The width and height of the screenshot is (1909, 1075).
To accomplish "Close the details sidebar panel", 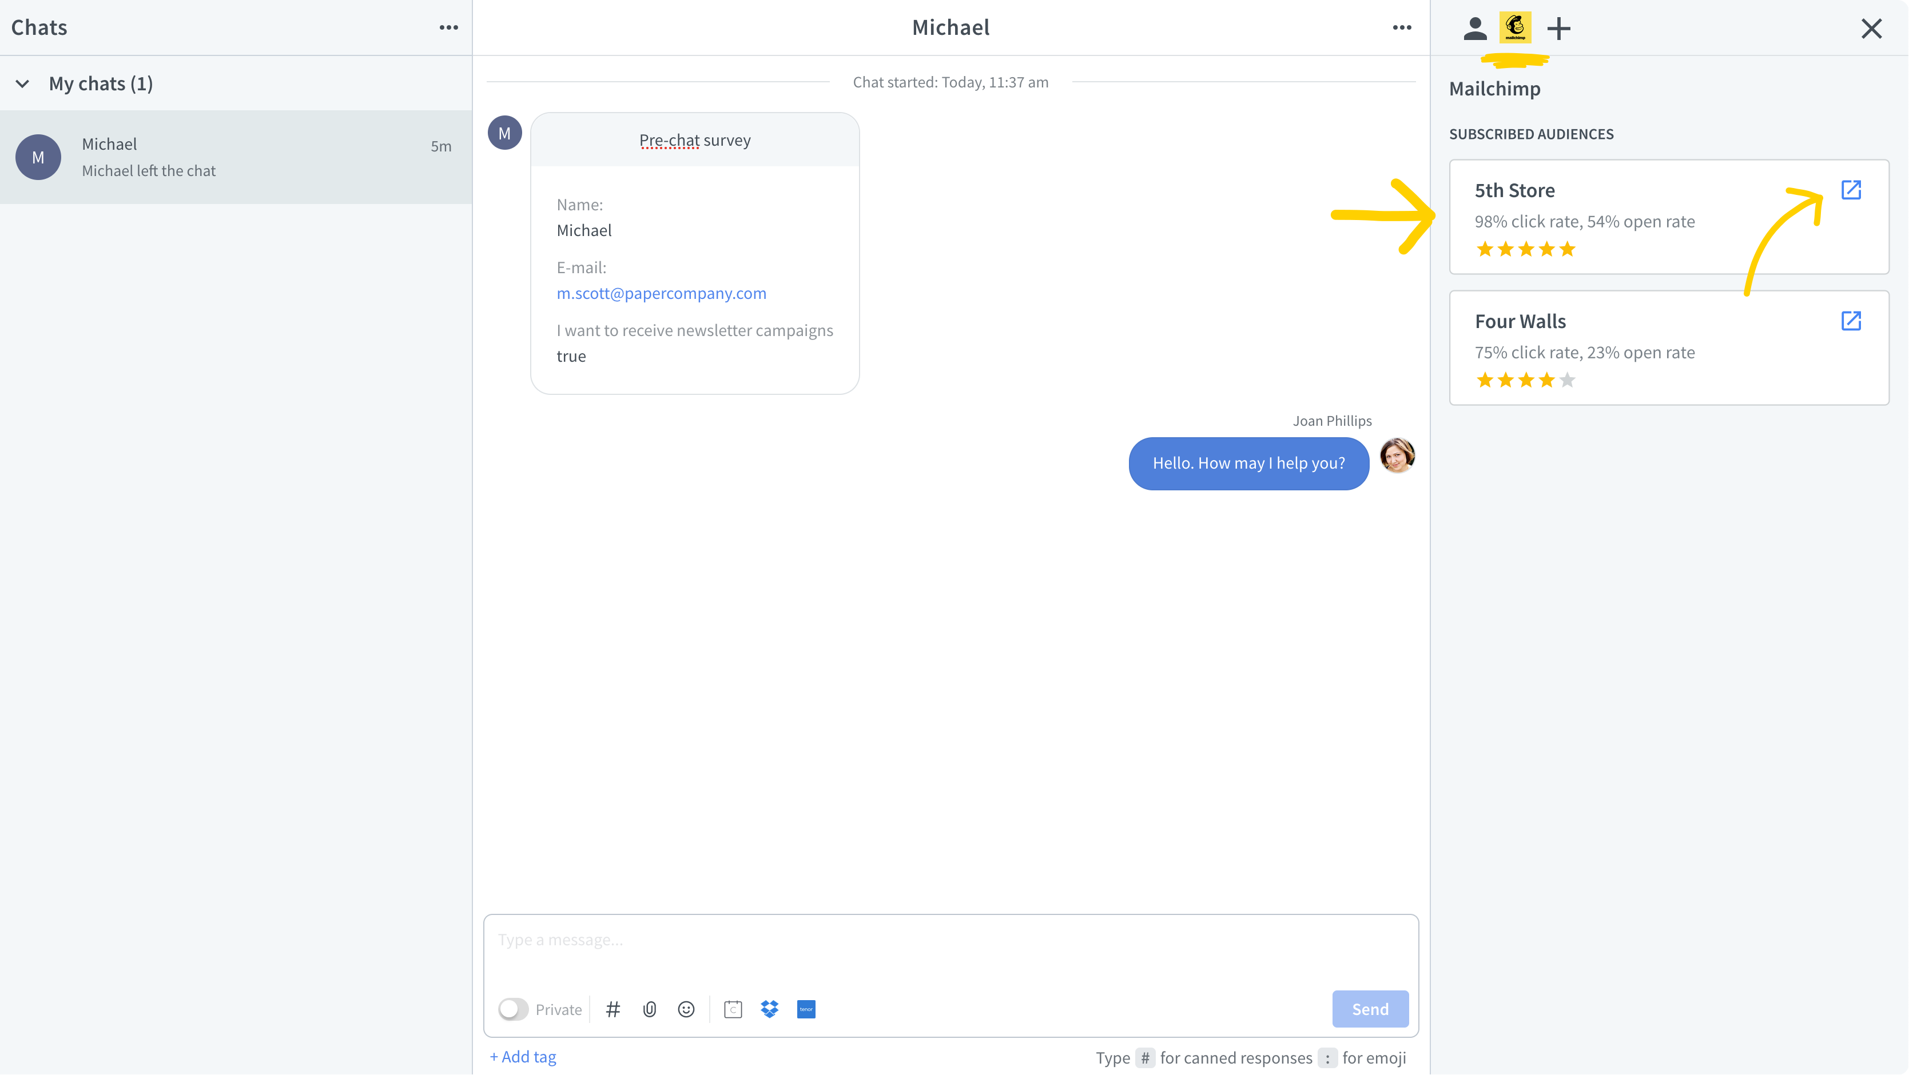I will [1871, 28].
